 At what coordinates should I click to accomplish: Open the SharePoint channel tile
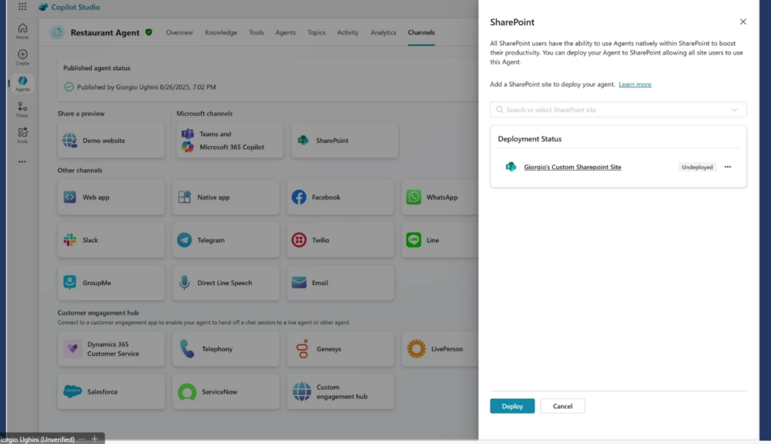[x=345, y=141]
